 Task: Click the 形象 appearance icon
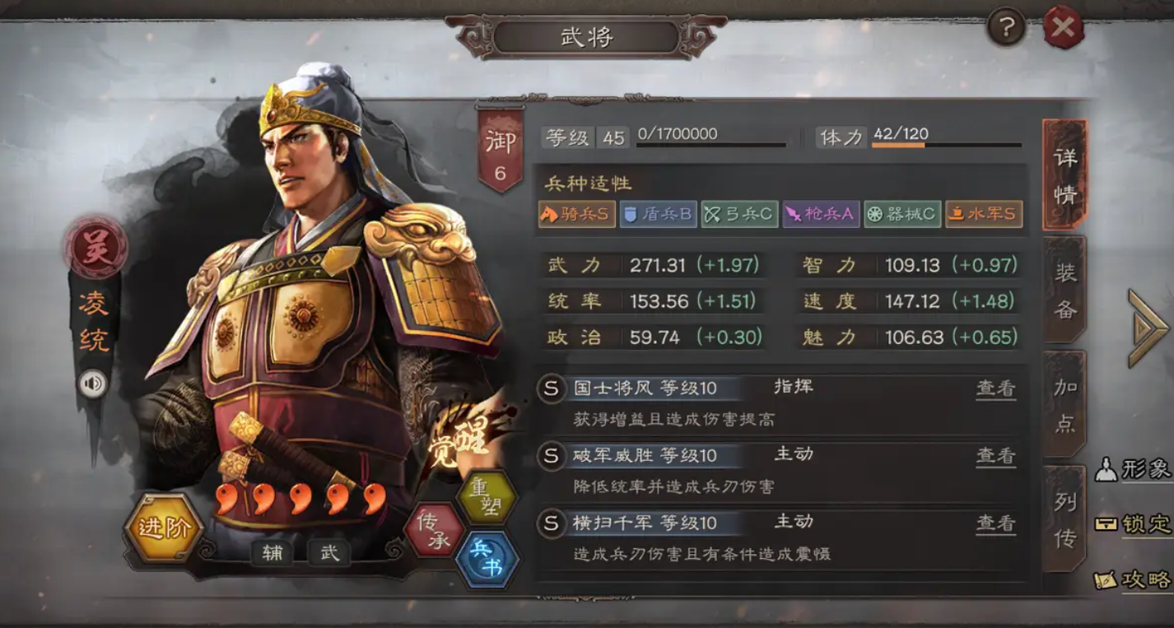[x=1134, y=470]
